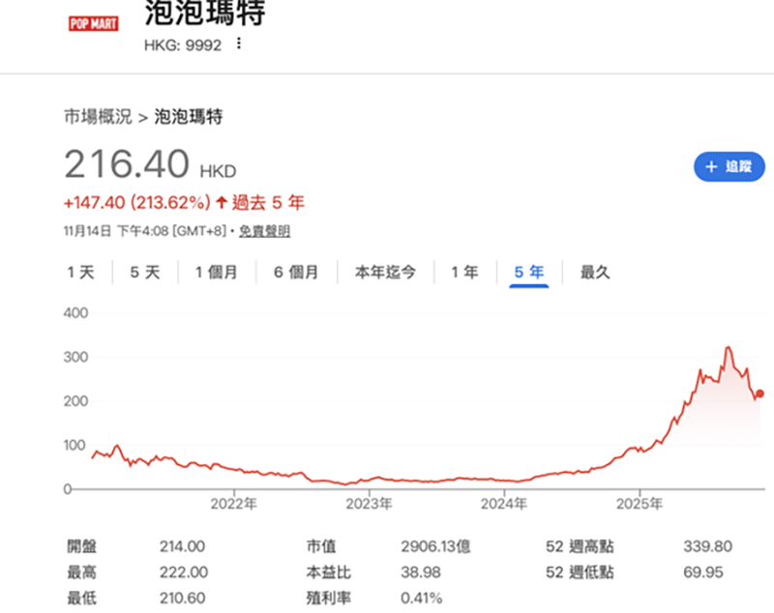This screenshot has height=613, width=774.
Task: Open the three-dot more options menu
Action: (x=239, y=44)
